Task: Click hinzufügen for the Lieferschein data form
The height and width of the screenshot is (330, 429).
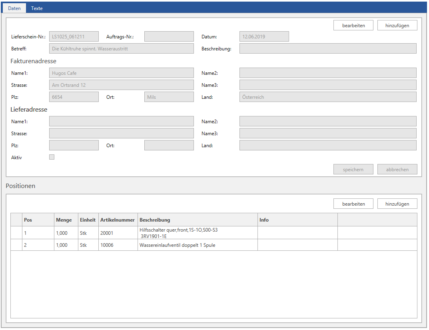Action: pyautogui.click(x=397, y=26)
